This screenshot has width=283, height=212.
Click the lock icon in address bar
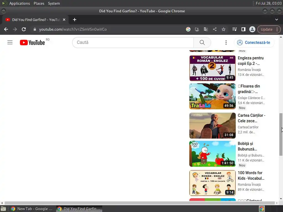click(x=35, y=29)
